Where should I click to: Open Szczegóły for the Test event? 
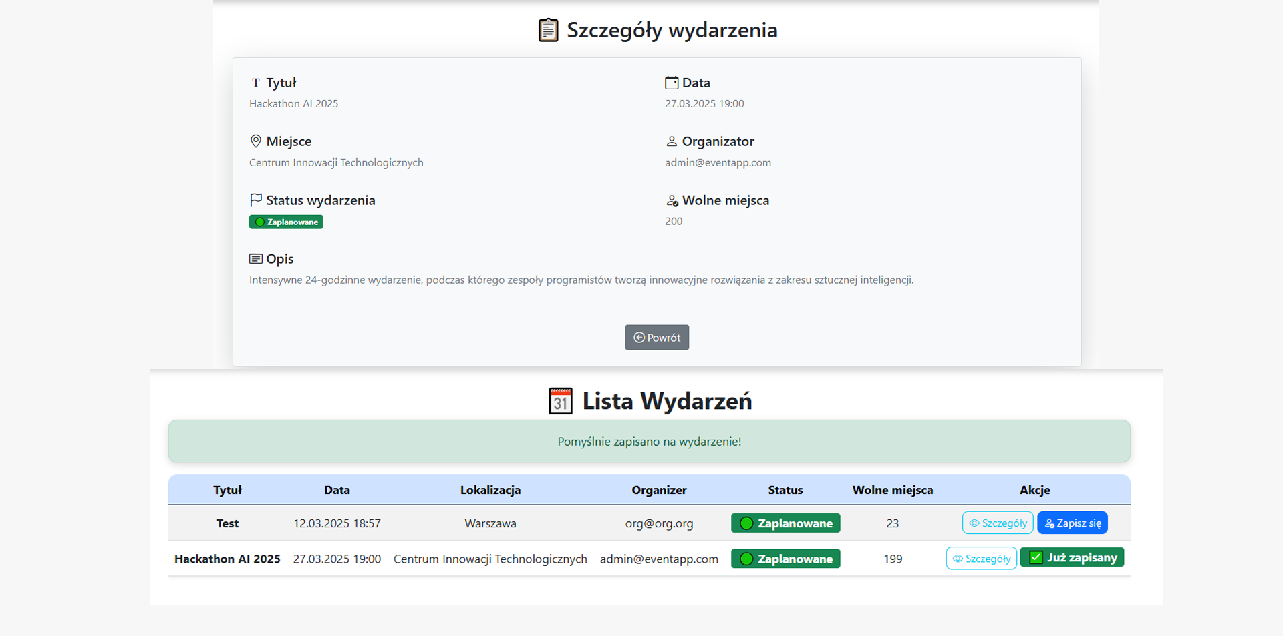point(998,523)
